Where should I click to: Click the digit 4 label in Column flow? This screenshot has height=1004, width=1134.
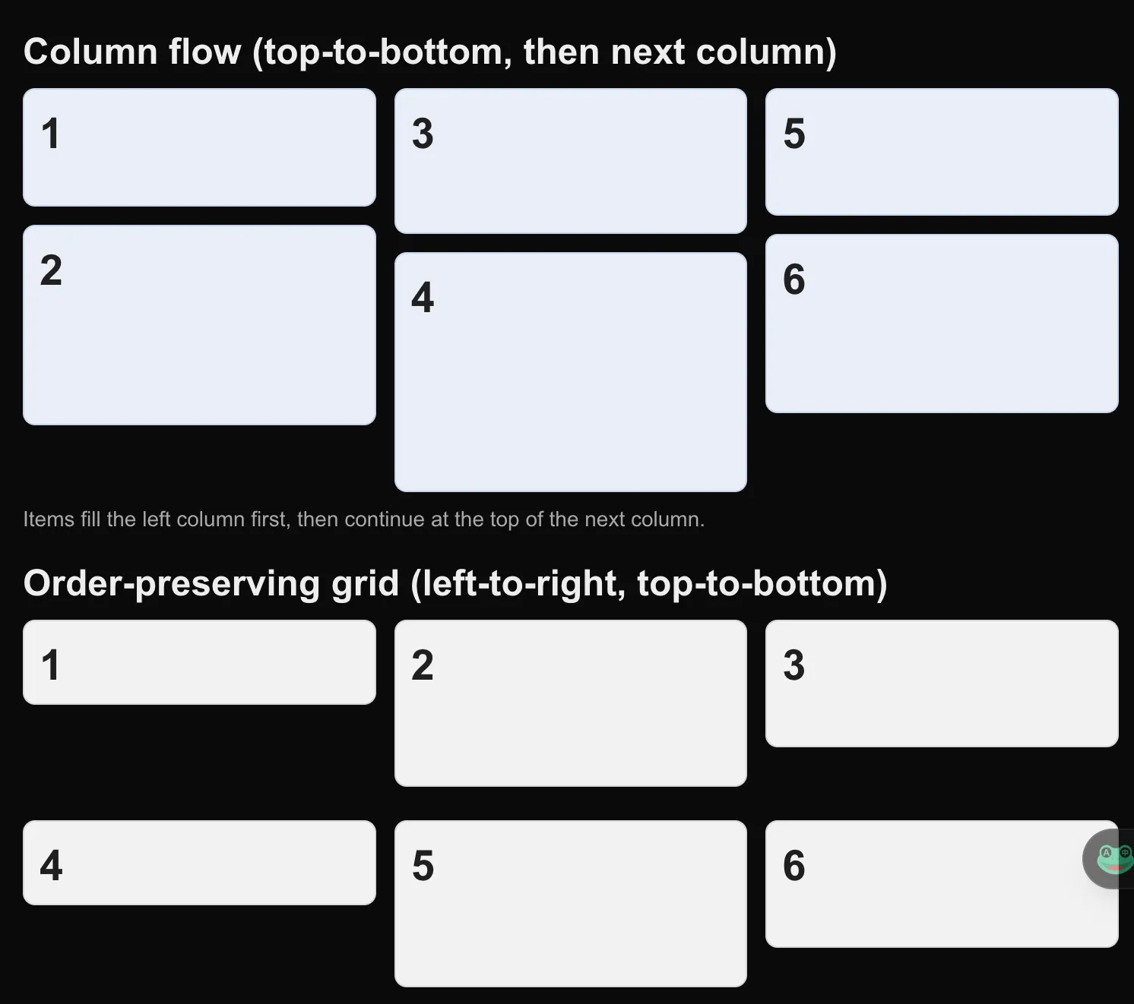tap(423, 297)
